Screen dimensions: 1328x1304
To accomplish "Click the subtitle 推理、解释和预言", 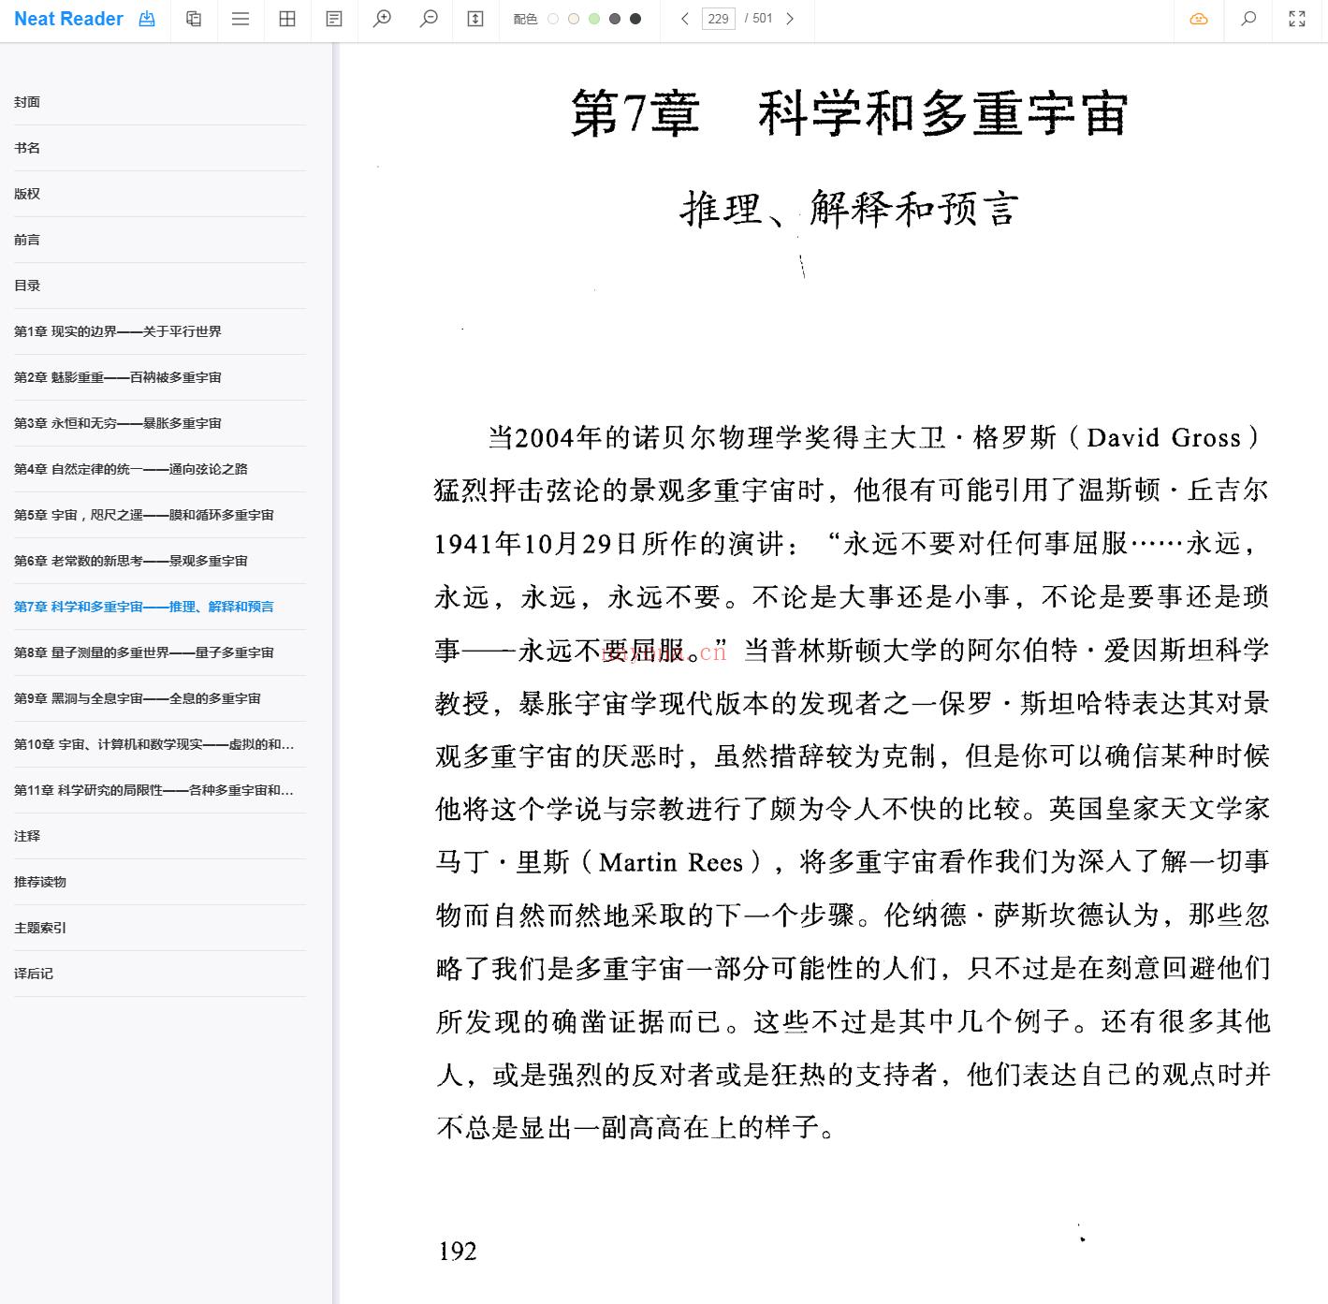I will coord(849,208).
